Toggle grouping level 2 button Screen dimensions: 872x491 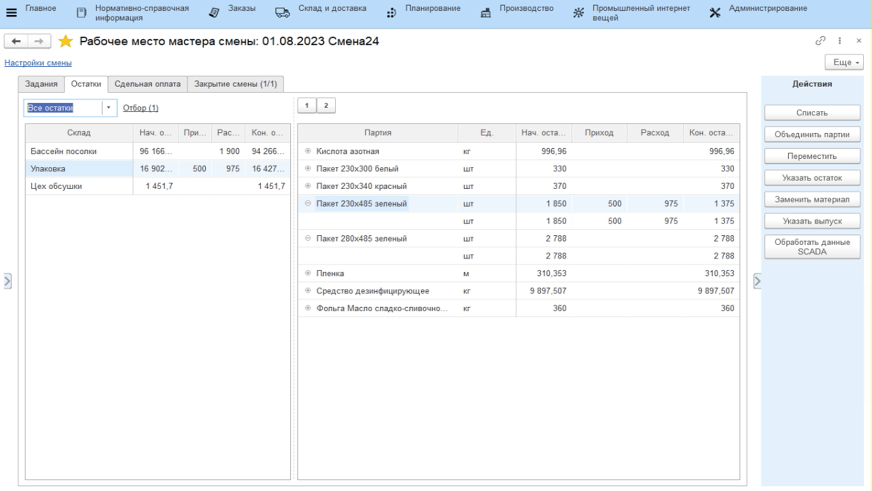tap(326, 105)
